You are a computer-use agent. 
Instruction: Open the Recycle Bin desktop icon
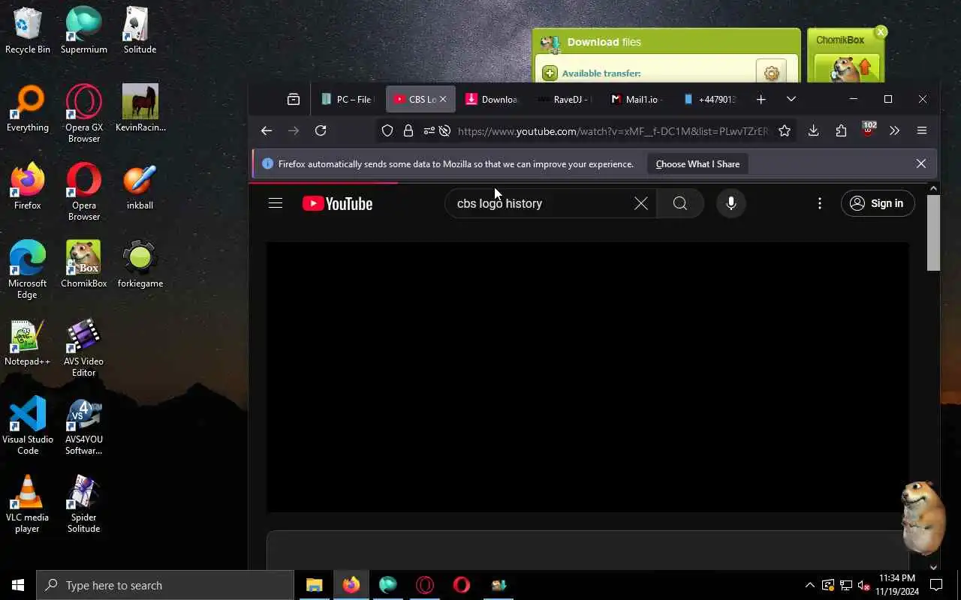pos(28,30)
